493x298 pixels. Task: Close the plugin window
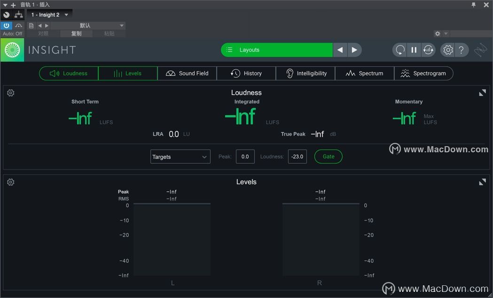(x=486, y=5)
